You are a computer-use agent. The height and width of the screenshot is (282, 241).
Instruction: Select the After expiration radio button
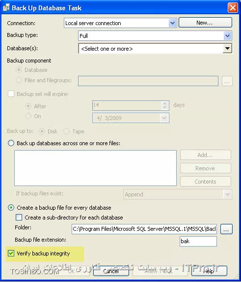[28, 106]
